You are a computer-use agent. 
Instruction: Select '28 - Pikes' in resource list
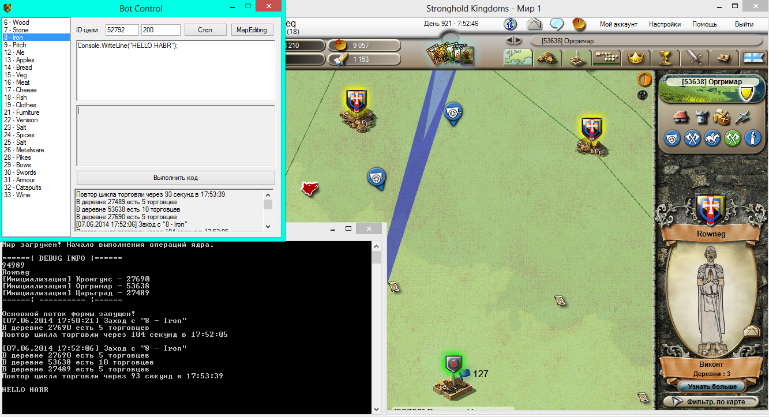tap(36, 157)
